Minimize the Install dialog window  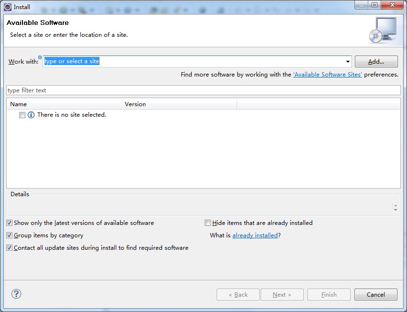click(x=361, y=5)
